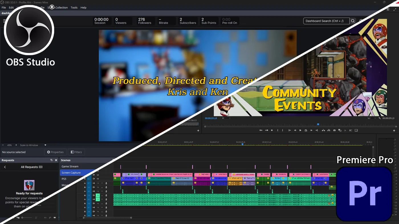Viewport: 399px width, 224px height.
Task: Select Game Stream scene
Action: (70, 167)
